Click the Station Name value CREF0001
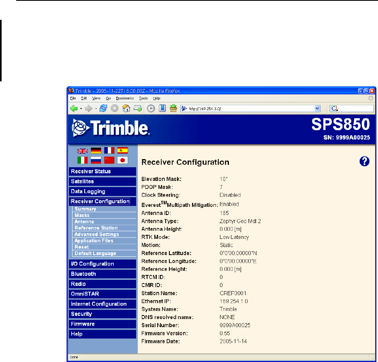 pos(233,293)
